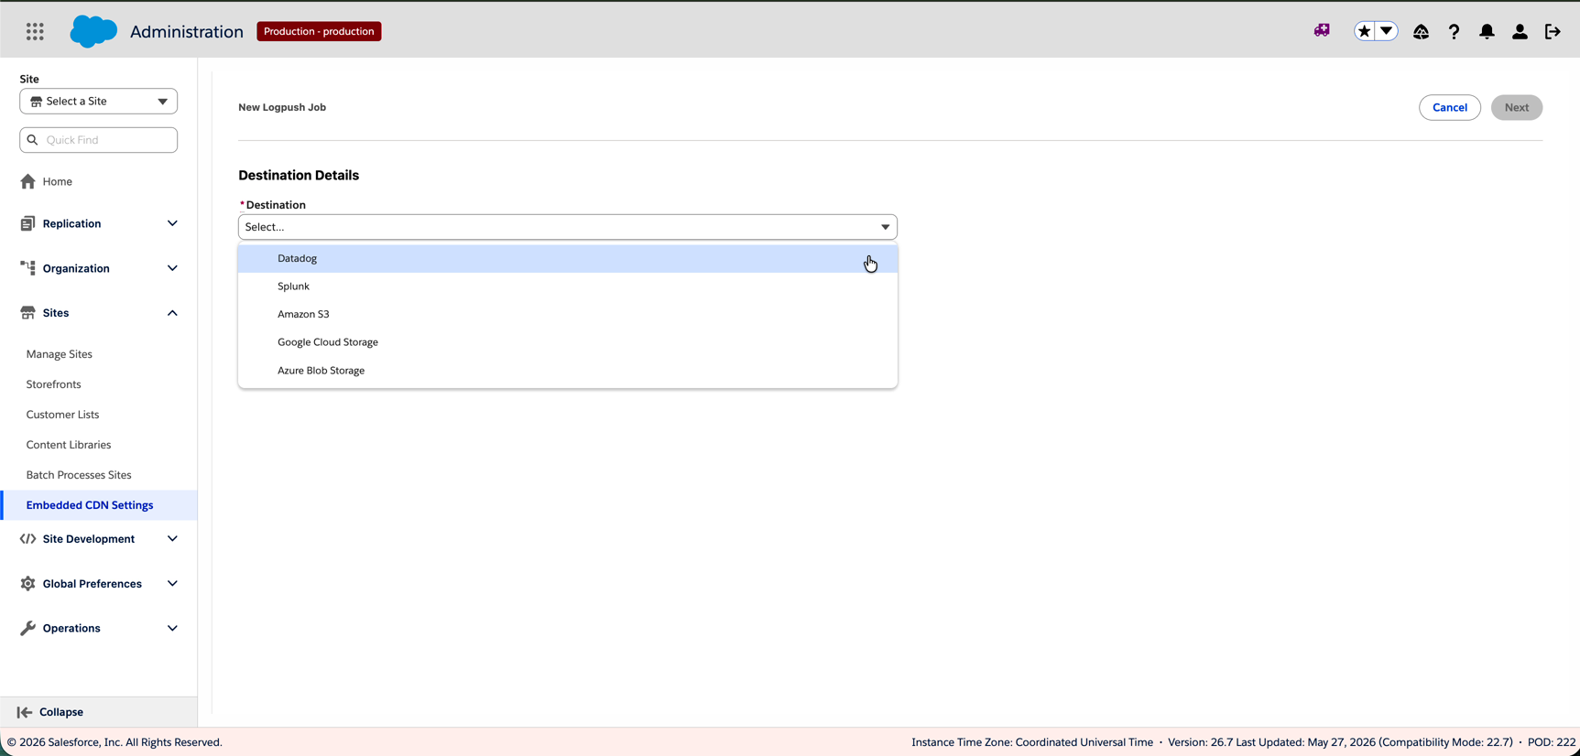Click the Destination combo box
1580x756 pixels.
point(568,227)
